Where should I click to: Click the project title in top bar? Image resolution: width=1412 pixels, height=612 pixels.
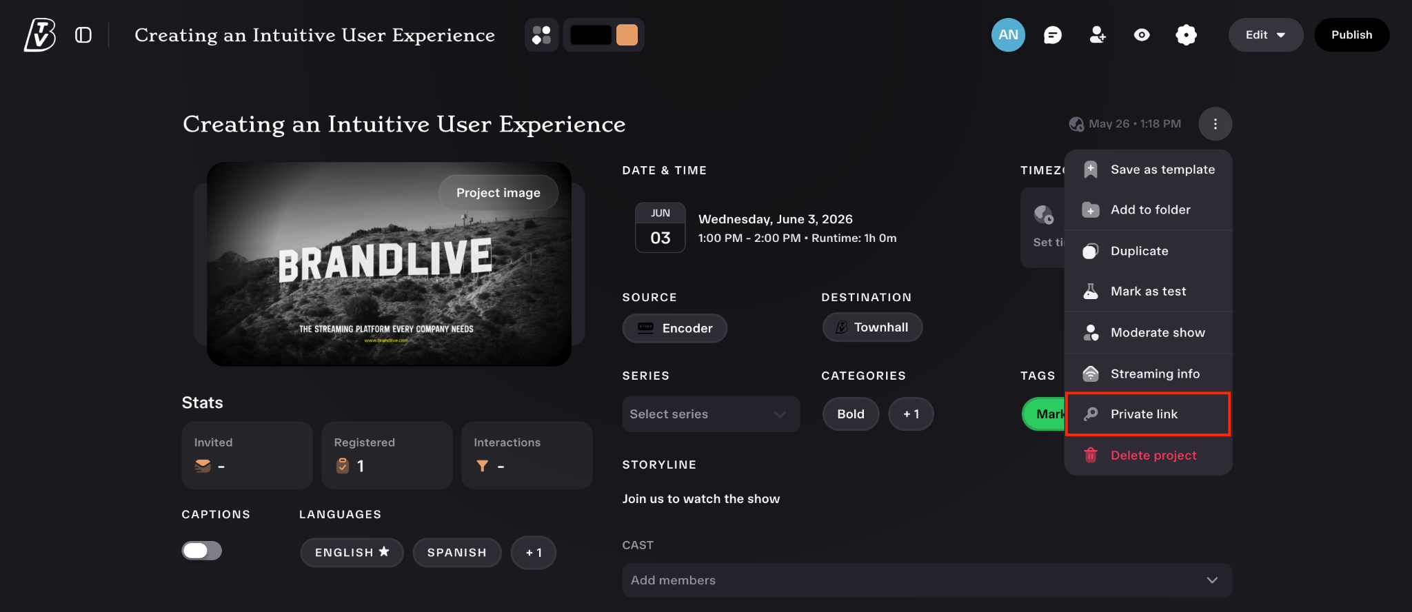click(x=314, y=35)
